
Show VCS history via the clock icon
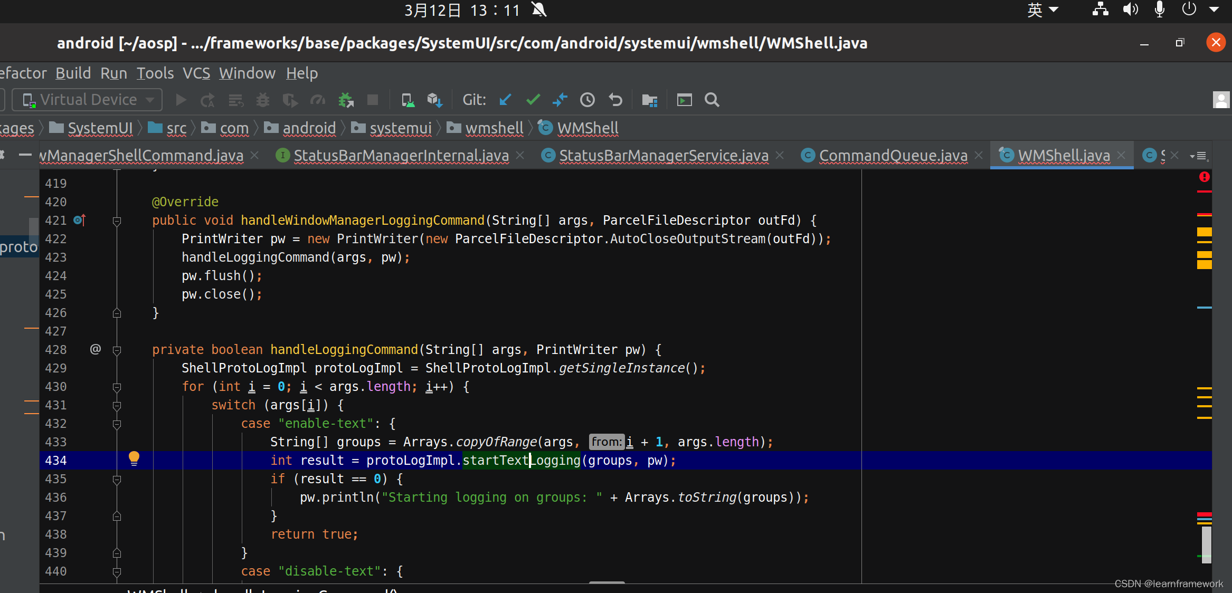pyautogui.click(x=587, y=100)
